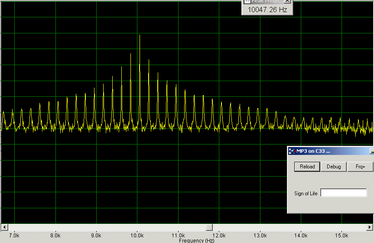The image size is (374, 243).
Task: Click the horizontal scrollbar right arrow
Action: (x=370, y=227)
